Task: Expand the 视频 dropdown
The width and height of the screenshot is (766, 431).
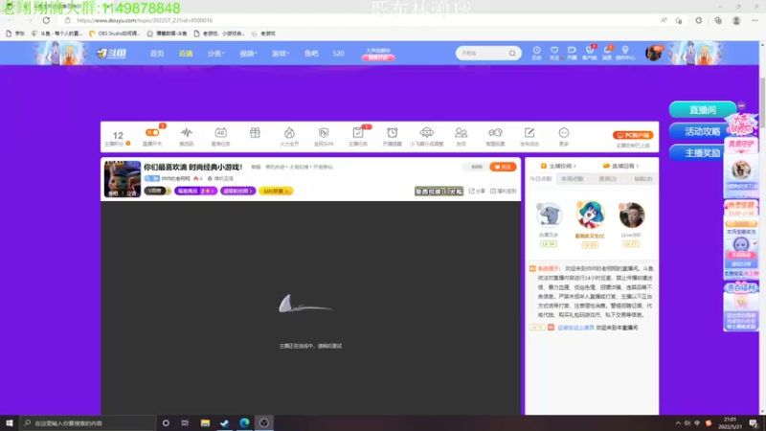Action: point(248,54)
